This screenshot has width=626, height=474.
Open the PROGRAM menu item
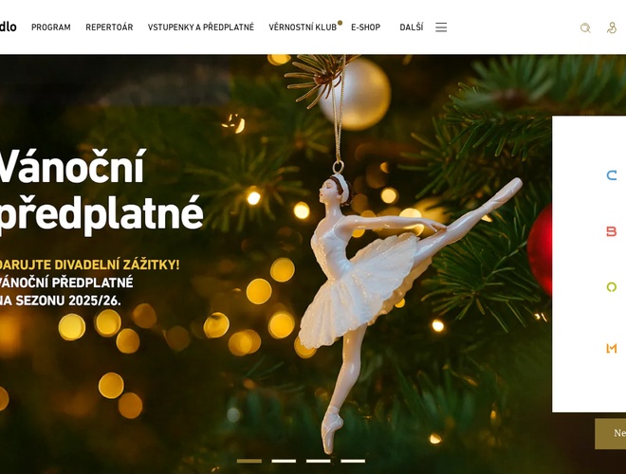pyautogui.click(x=51, y=27)
